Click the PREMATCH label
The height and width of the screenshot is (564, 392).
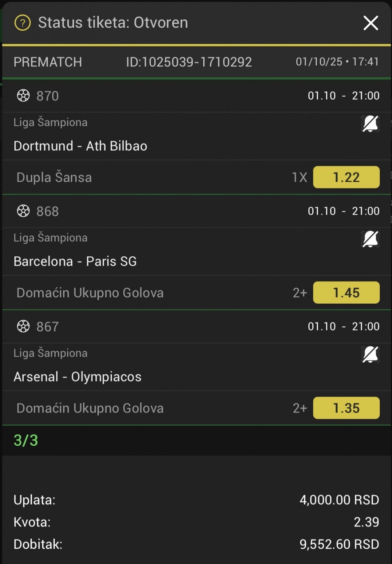tap(48, 62)
